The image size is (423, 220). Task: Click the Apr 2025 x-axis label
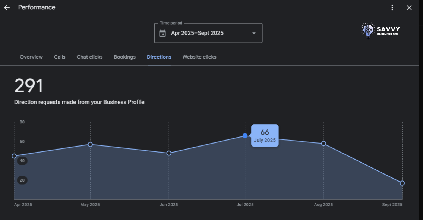point(23,205)
